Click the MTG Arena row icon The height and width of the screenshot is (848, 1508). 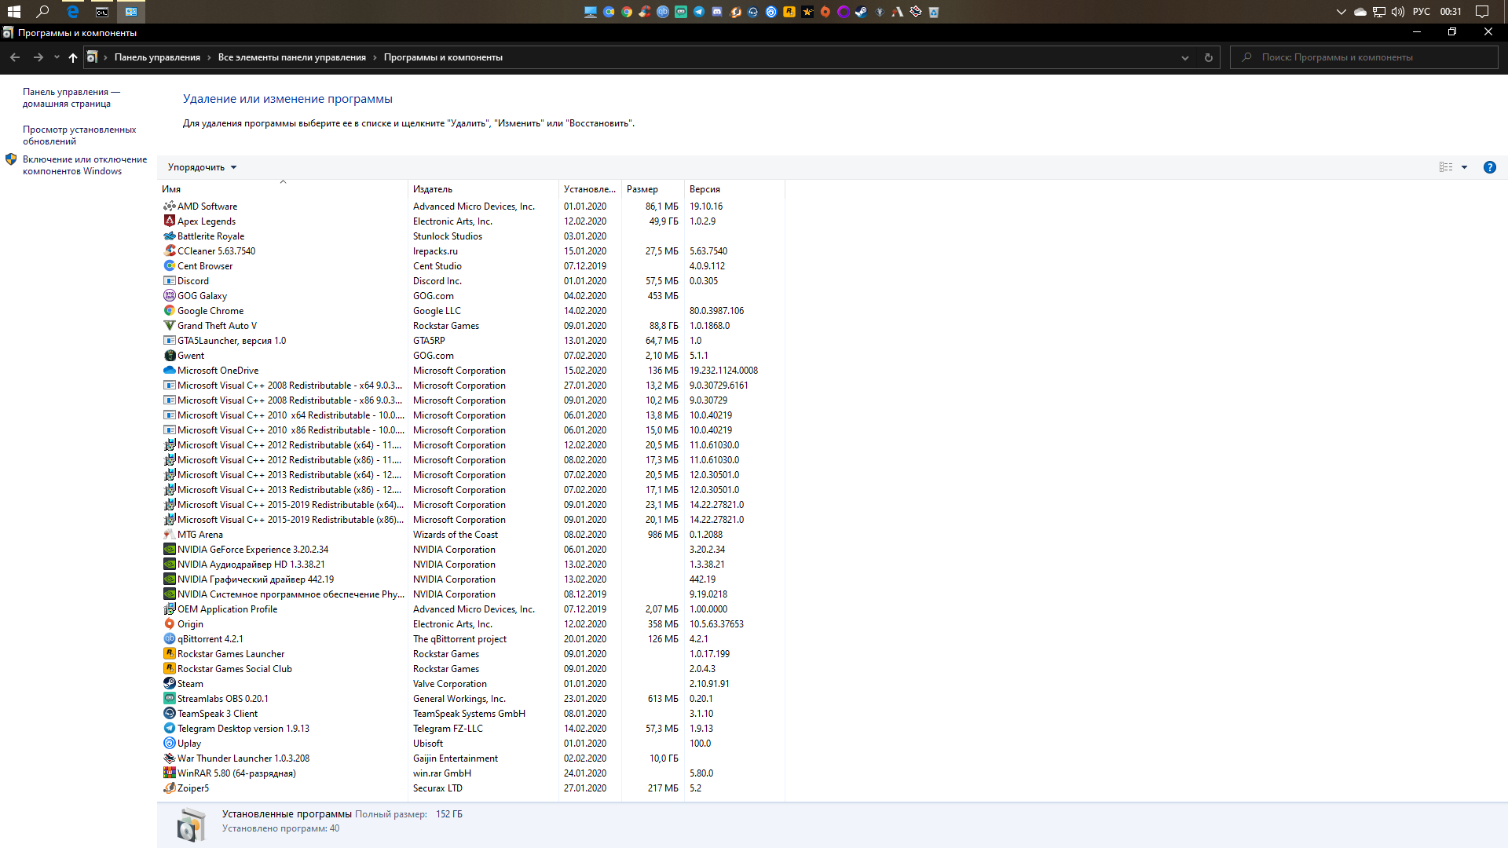(169, 535)
